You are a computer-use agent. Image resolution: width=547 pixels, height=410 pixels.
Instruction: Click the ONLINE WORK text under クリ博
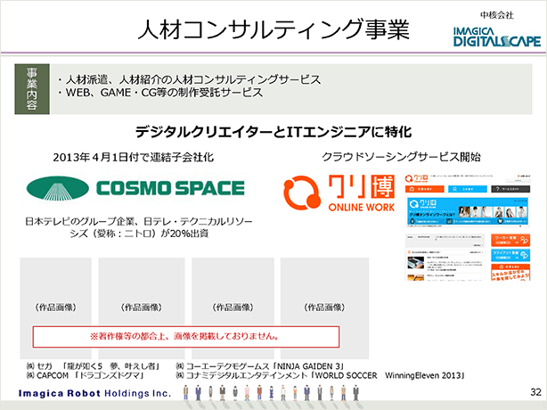point(362,208)
